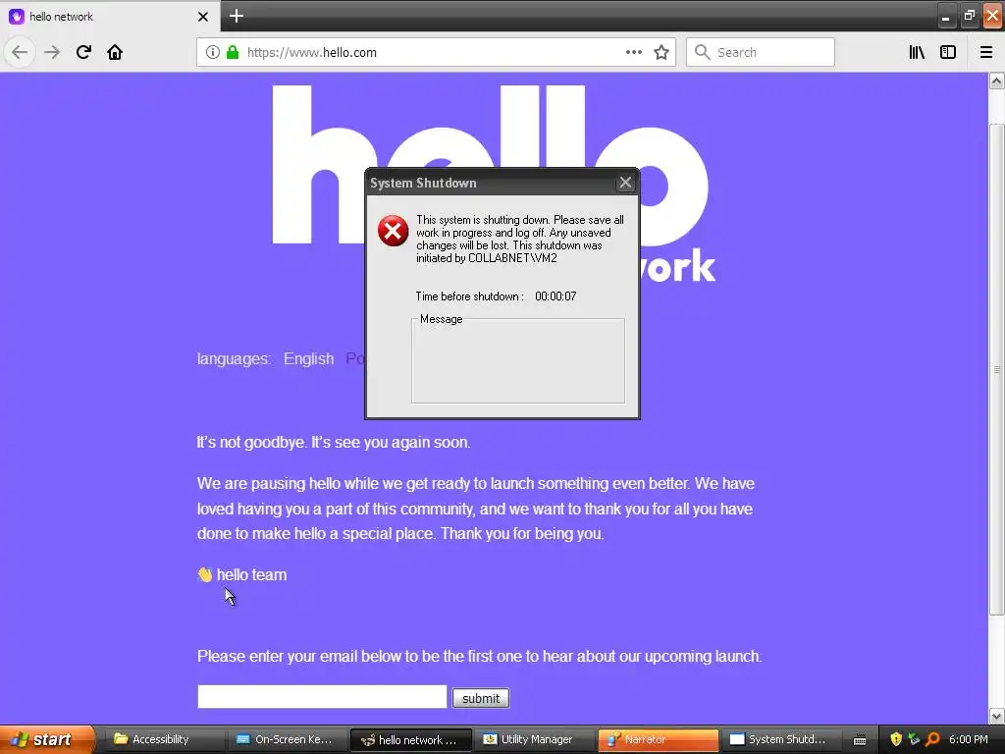Click "It's not goodbye" heading line
Screen dimensions: 1005x754
point(334,443)
